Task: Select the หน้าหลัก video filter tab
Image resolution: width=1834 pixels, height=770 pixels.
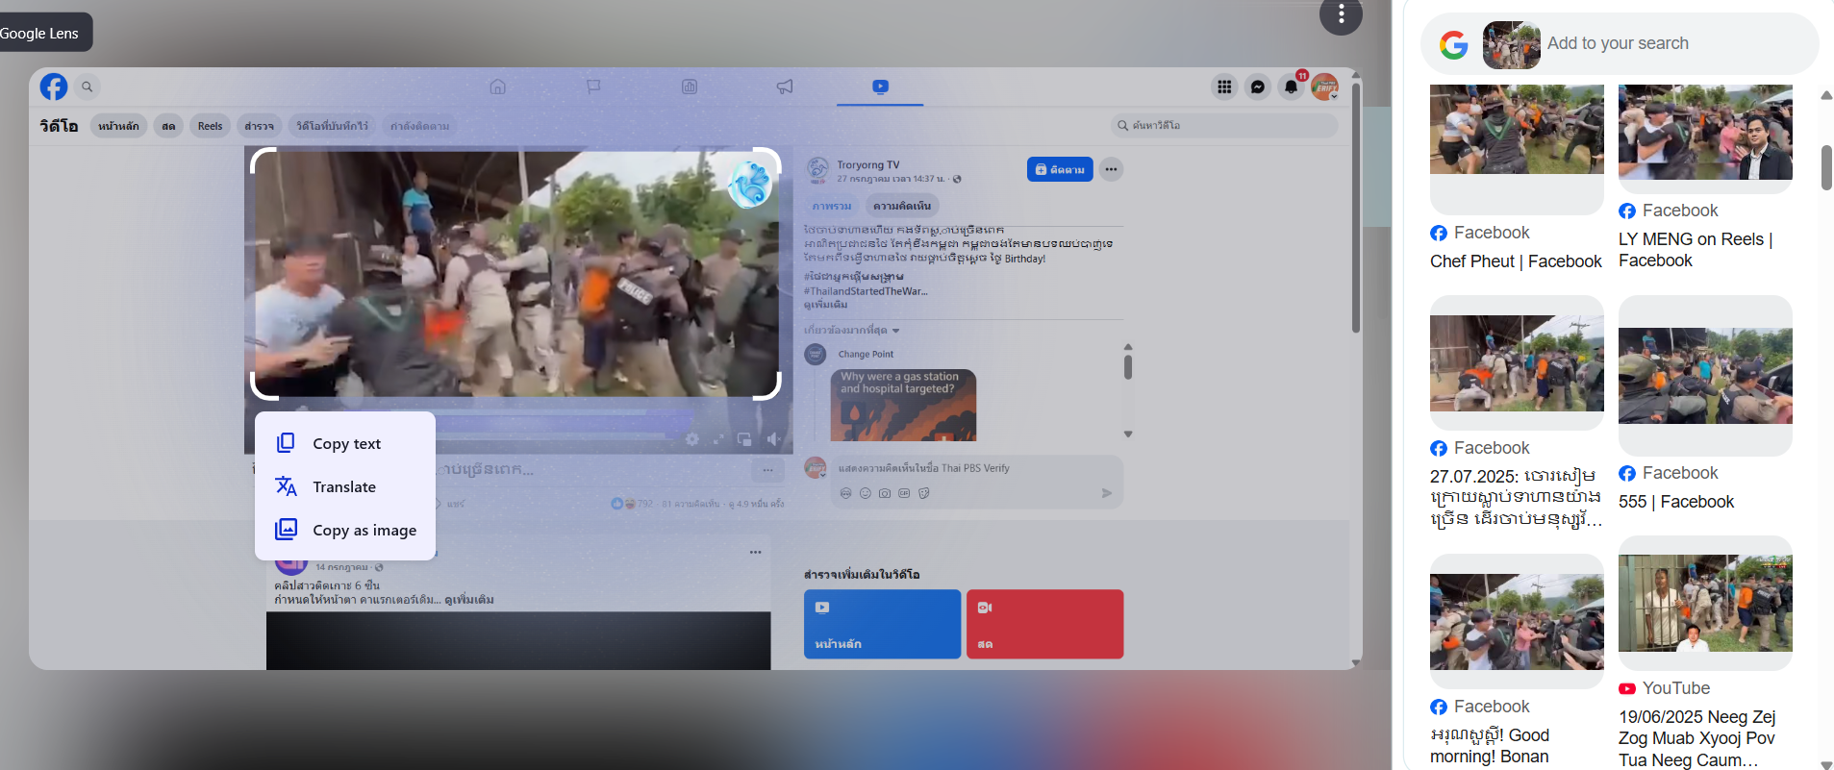Action: 119,126
